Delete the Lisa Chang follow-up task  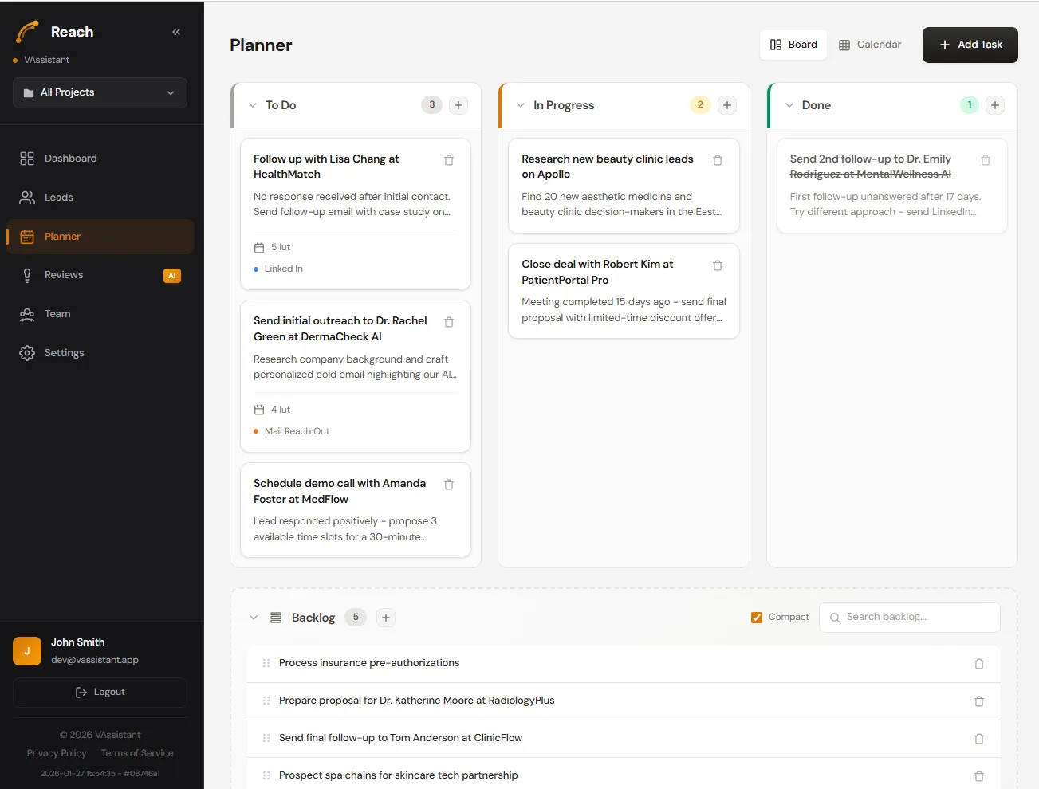coord(449,160)
